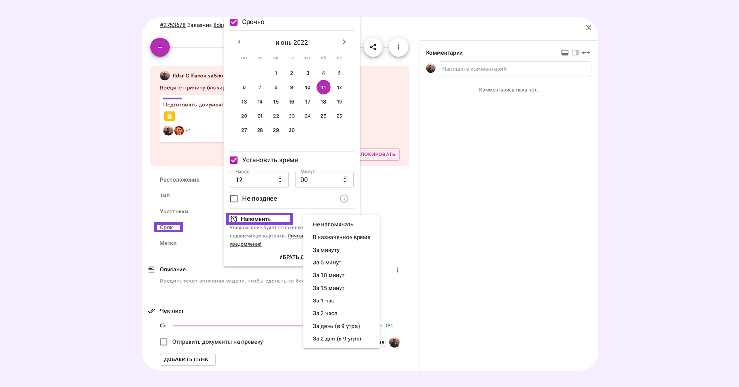Click the checklist progress bar
The image size is (739, 387).
238,326
